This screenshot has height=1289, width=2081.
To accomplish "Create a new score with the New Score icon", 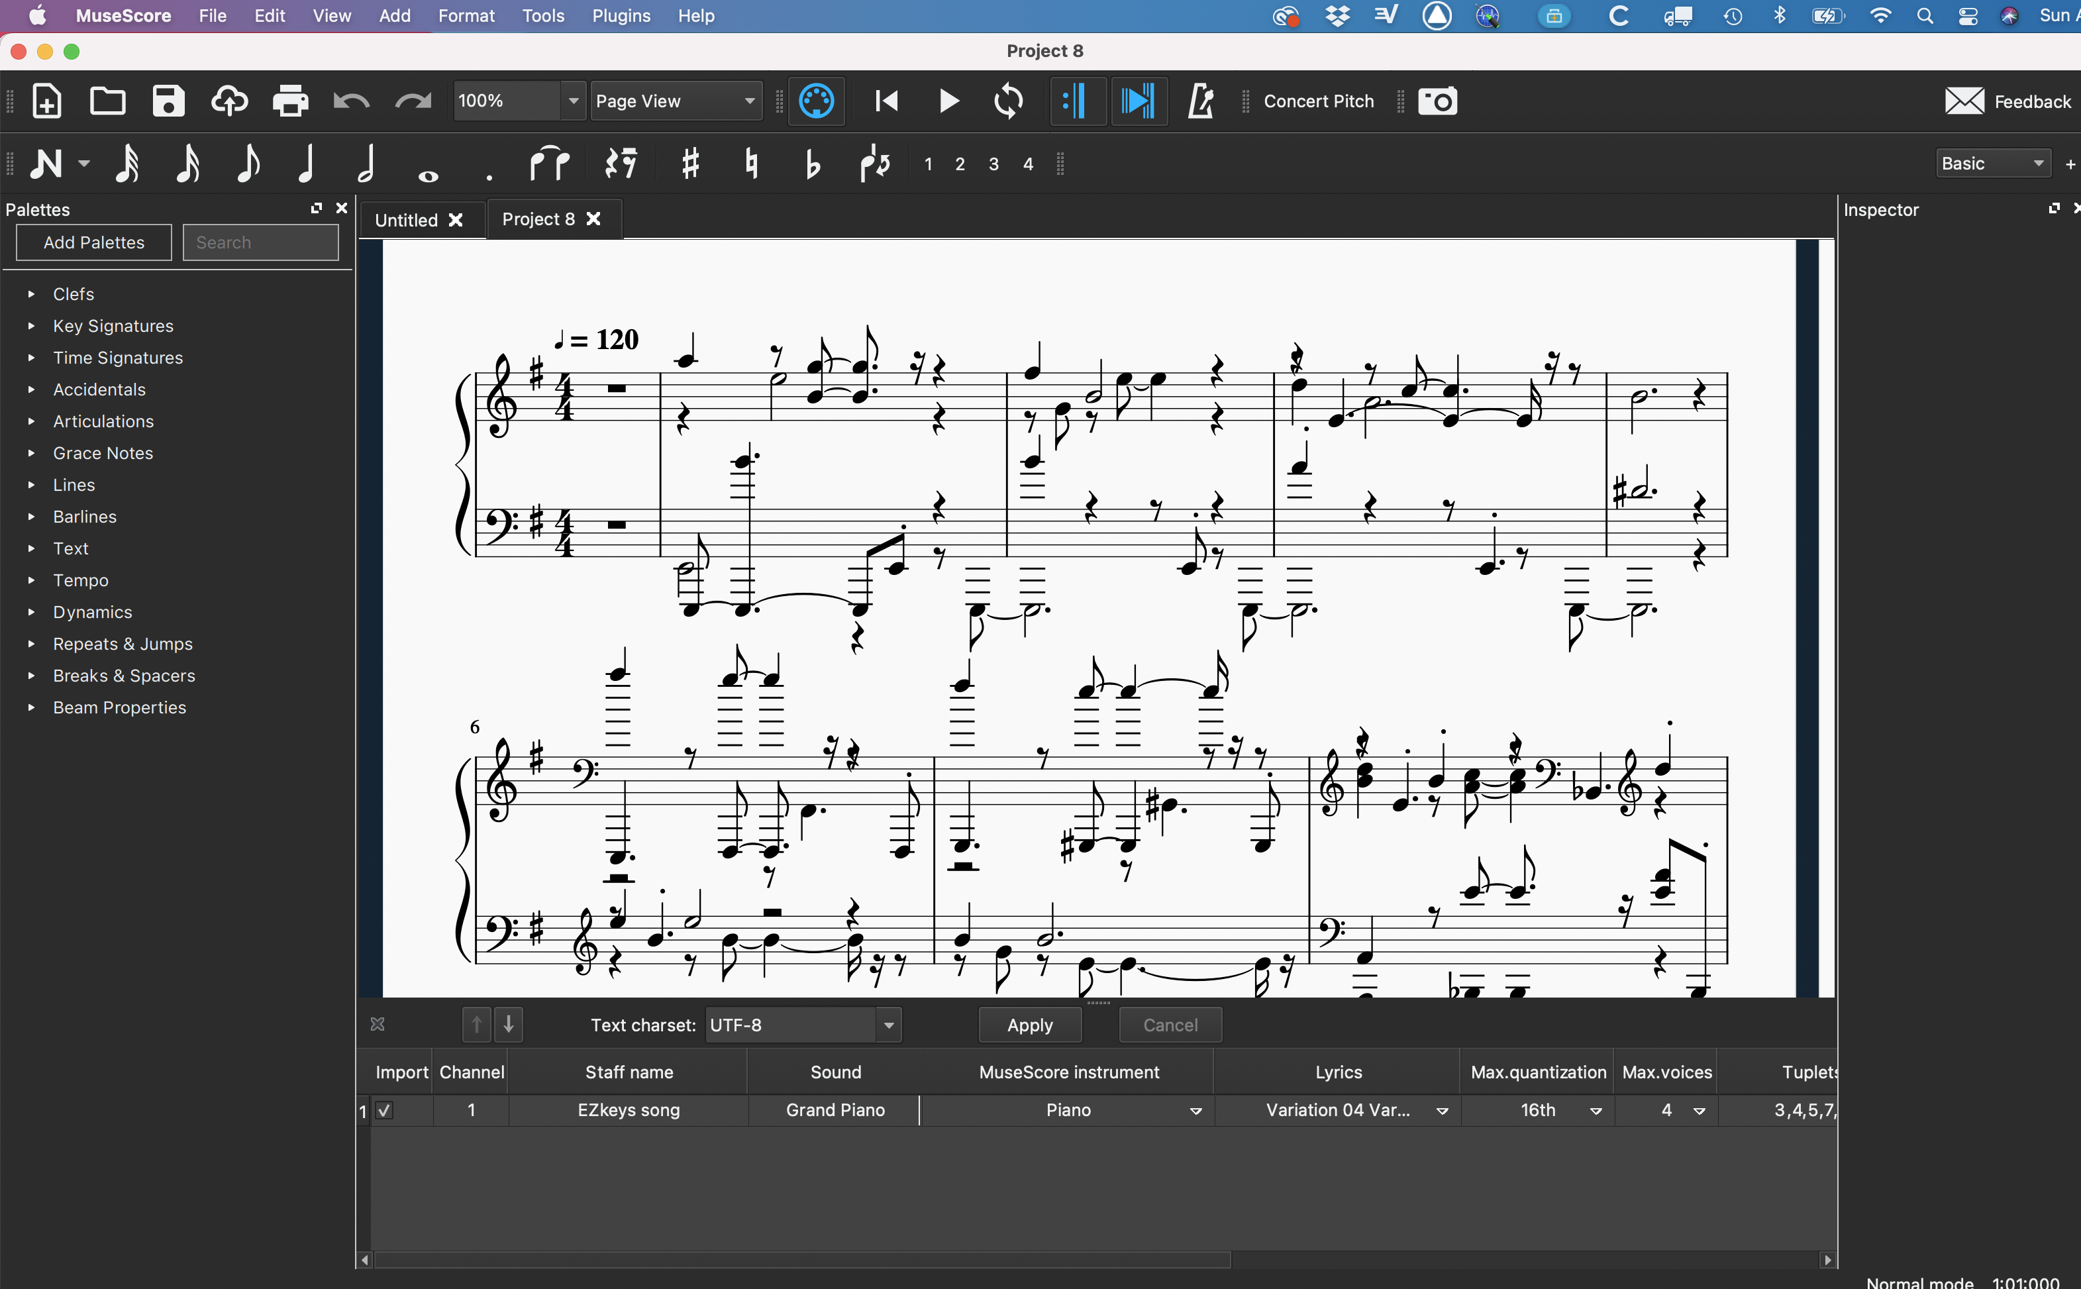I will [x=47, y=101].
